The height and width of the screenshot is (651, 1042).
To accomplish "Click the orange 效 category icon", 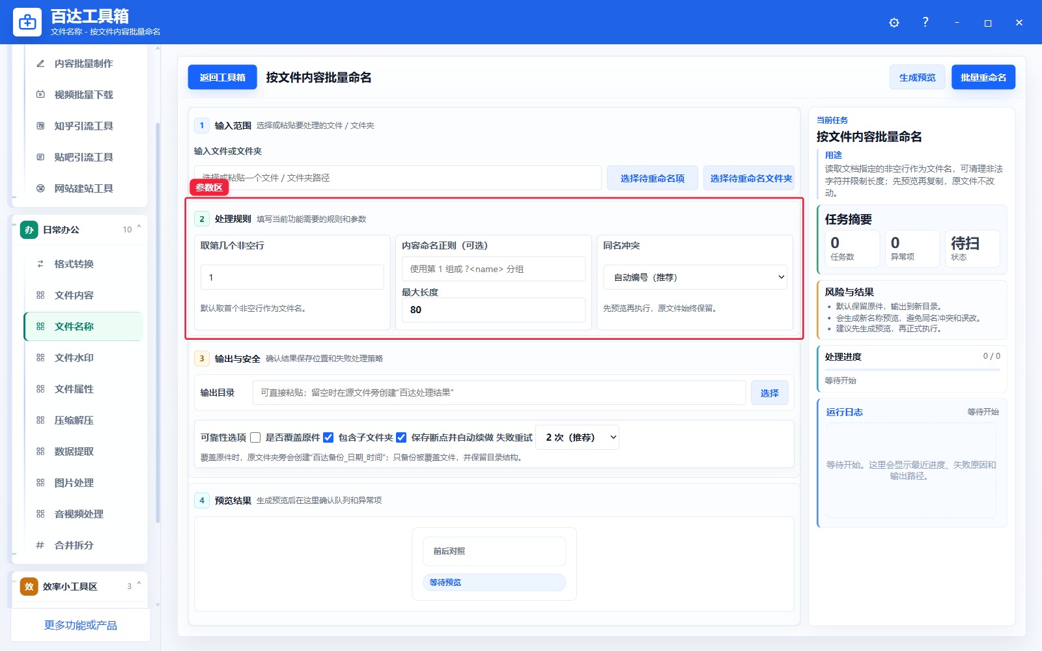I will 29,587.
